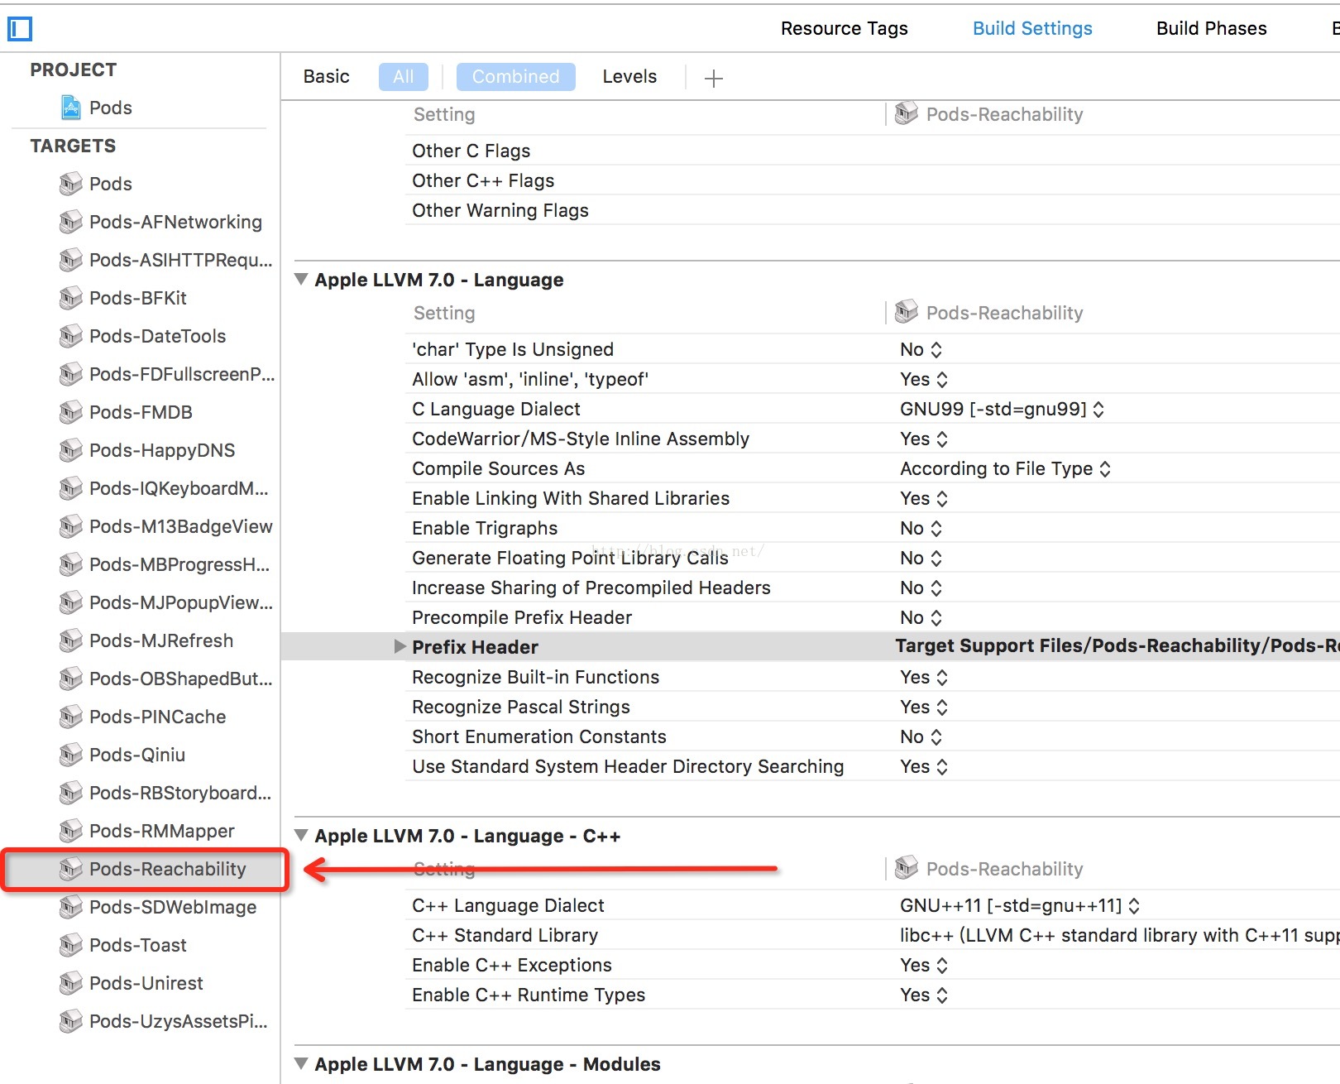This screenshot has height=1084, width=1340.
Task: Click the Pods-PINCache target icon
Action: click(x=71, y=717)
